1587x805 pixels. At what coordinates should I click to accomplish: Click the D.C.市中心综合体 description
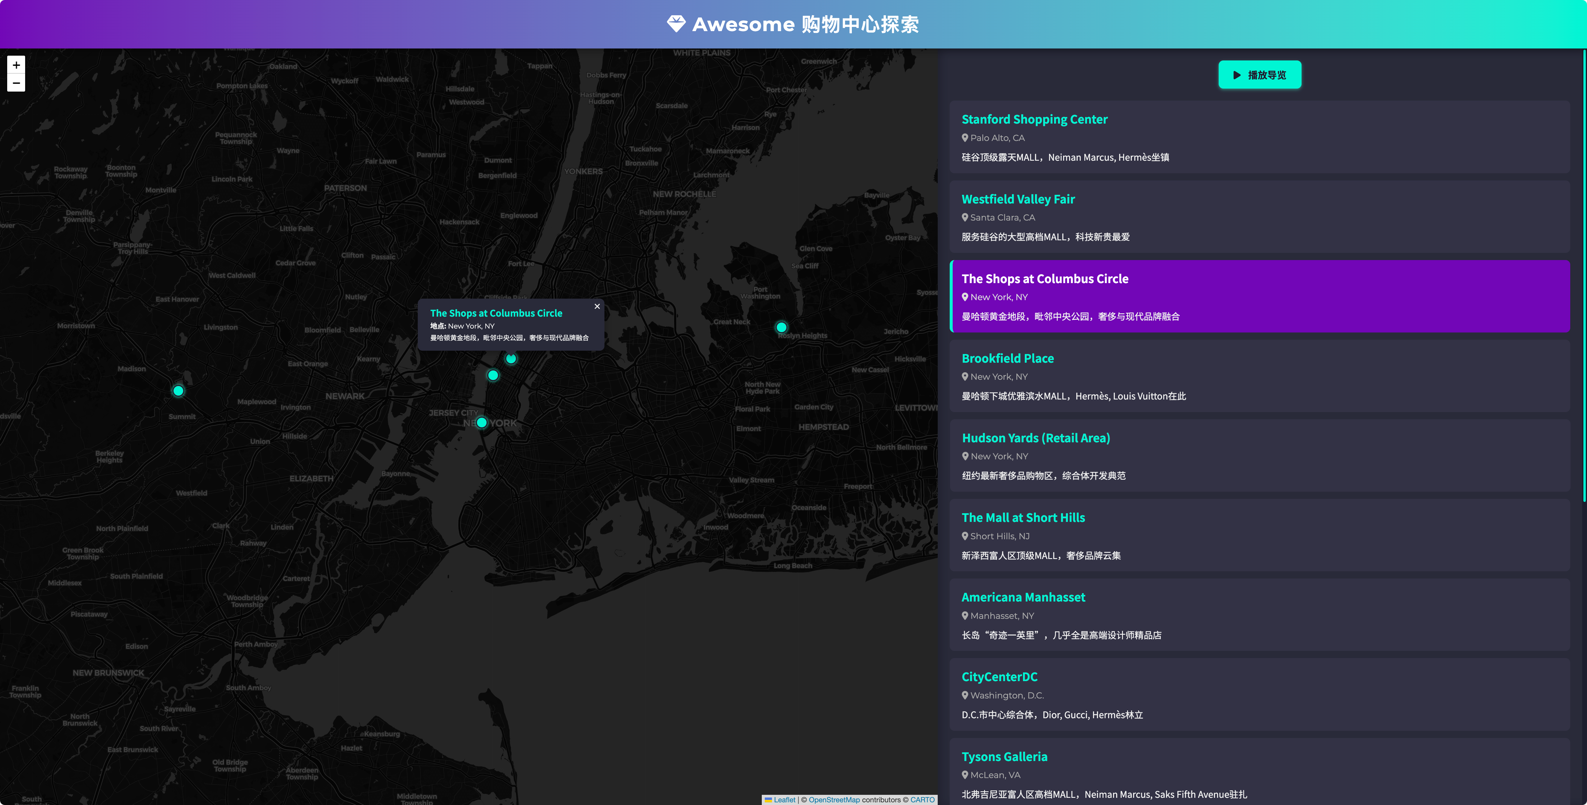tap(1052, 714)
